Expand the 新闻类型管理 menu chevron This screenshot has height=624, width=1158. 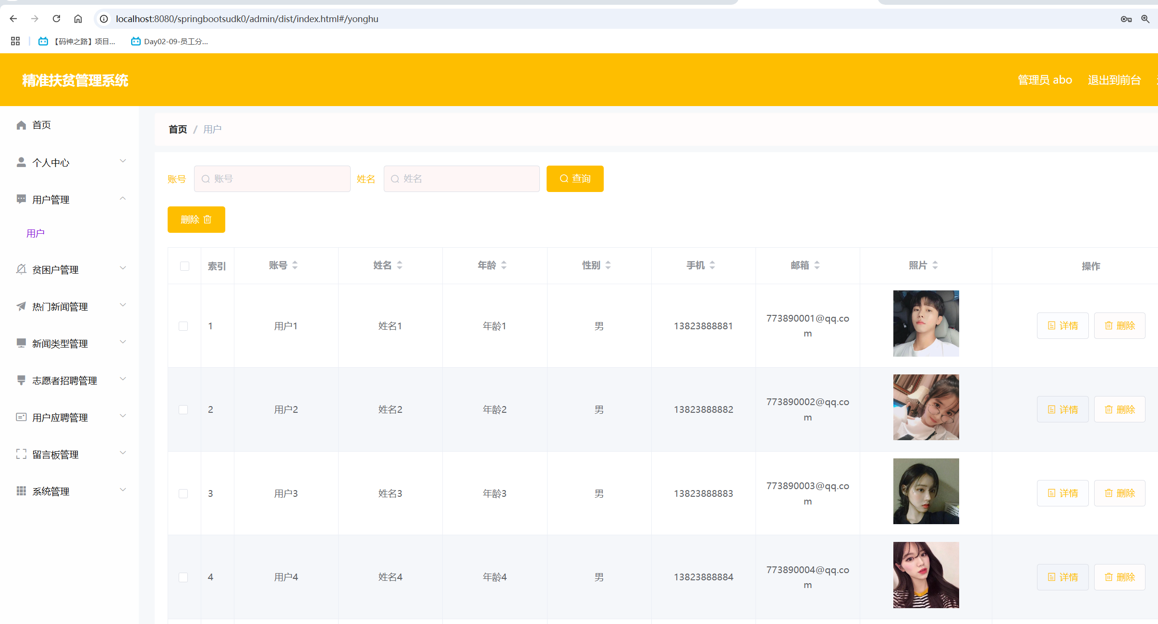click(123, 342)
